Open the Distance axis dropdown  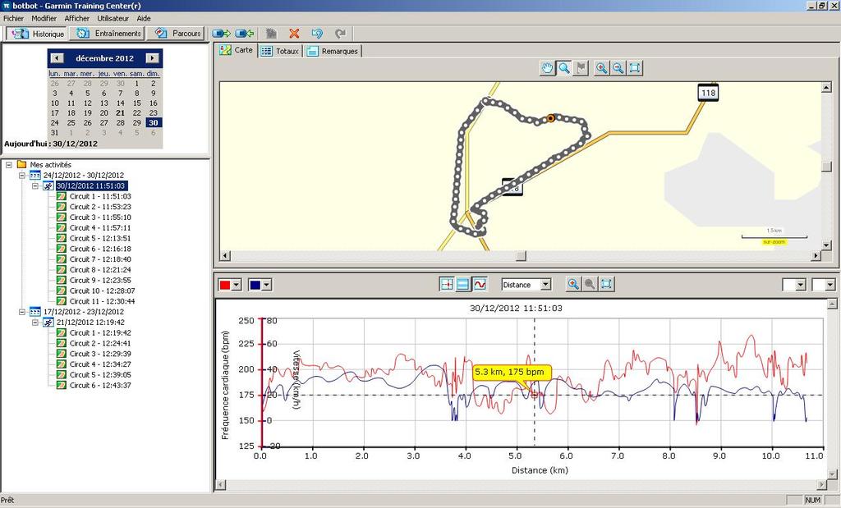coord(545,285)
